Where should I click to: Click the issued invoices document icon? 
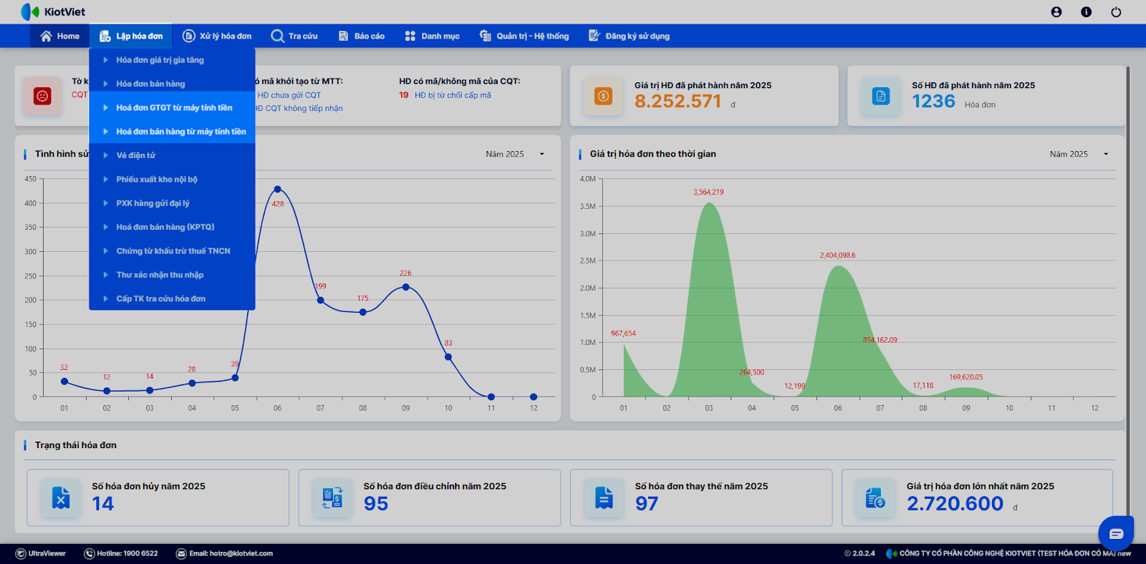tap(880, 96)
